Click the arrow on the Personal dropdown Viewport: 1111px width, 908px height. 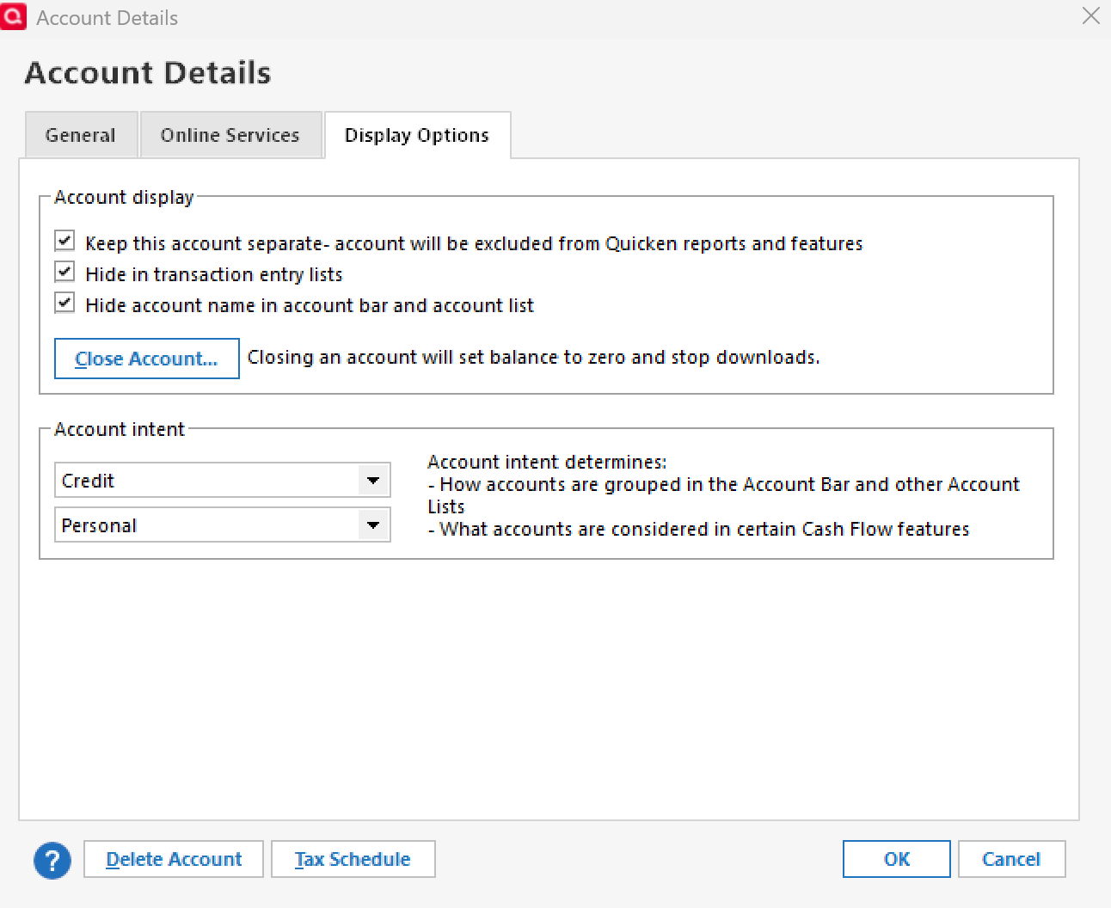[373, 525]
